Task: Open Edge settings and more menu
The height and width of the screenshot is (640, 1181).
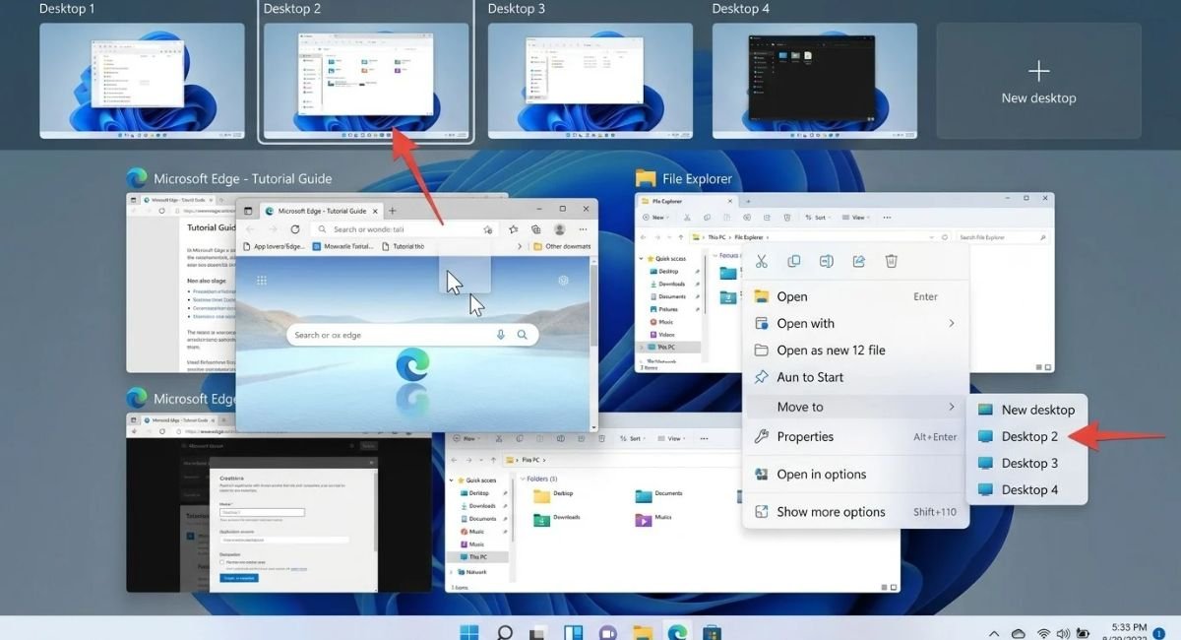Action: click(583, 229)
